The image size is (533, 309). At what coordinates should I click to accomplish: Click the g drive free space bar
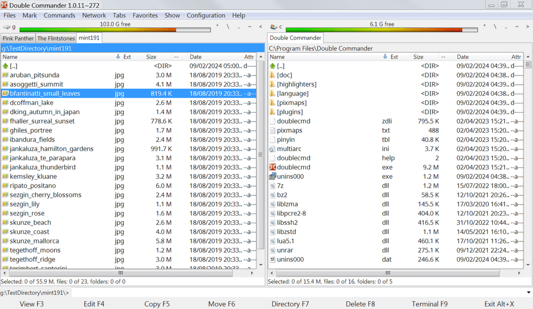(115, 30)
